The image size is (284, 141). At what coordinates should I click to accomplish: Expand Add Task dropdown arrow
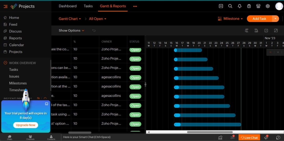275,19
